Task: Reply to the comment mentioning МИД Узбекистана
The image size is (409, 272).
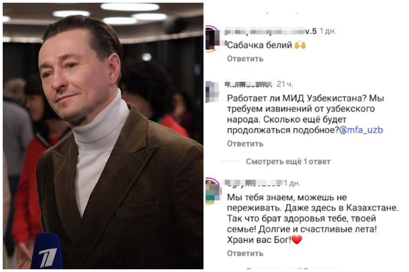Action: (x=245, y=144)
